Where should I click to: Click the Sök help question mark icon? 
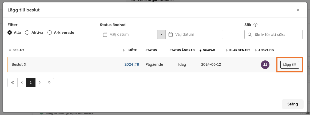pos(255,25)
